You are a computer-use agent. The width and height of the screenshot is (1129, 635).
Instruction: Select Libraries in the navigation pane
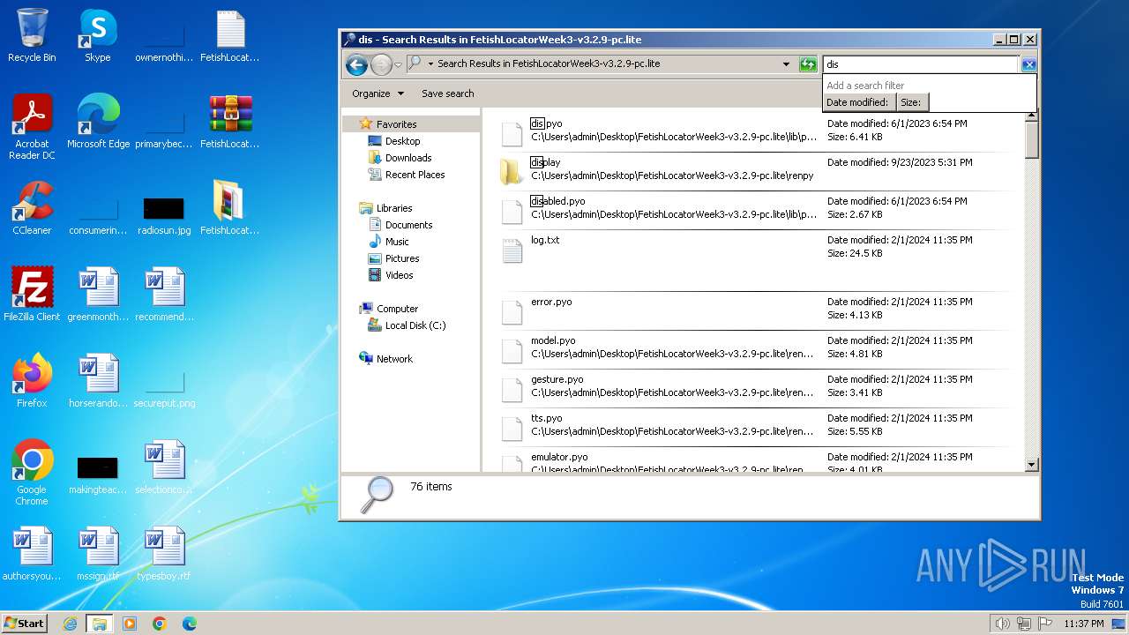pyautogui.click(x=394, y=208)
